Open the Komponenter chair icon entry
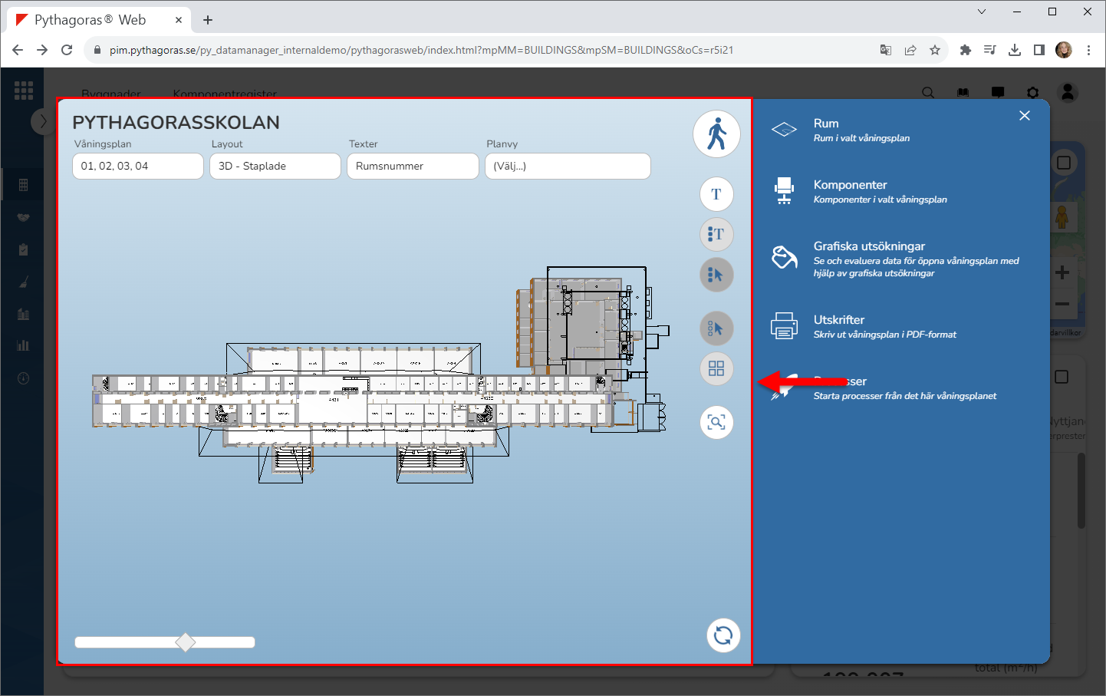This screenshot has width=1106, height=696. pyautogui.click(x=784, y=191)
